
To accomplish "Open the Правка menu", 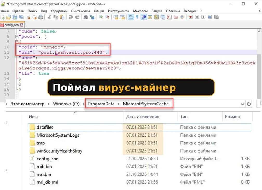I will coord(18,11).
